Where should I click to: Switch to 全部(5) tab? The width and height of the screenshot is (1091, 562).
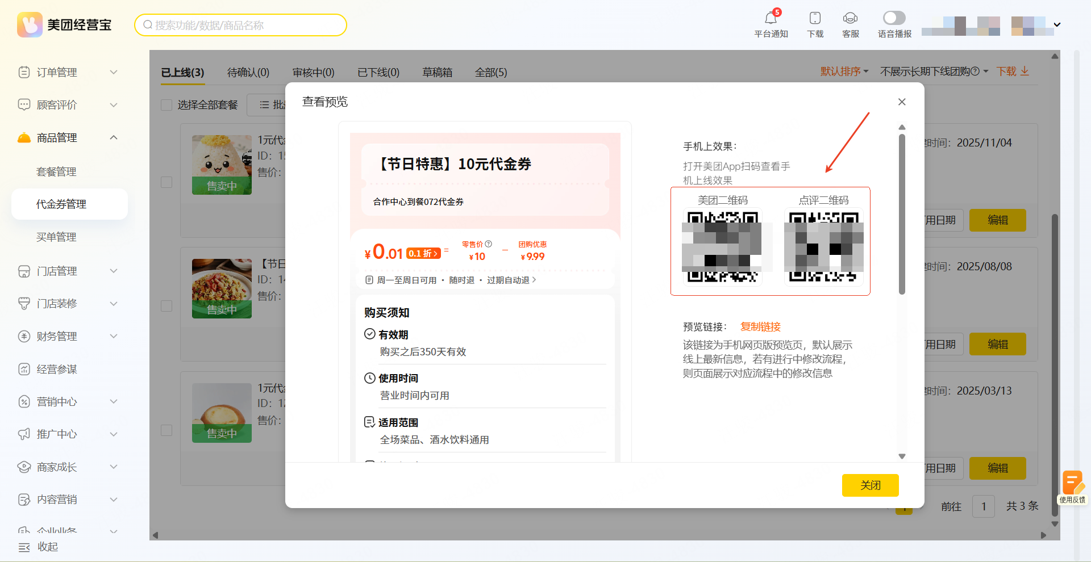(491, 73)
